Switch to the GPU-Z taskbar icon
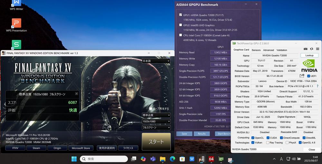This screenshot has width=322, height=164. (x=221, y=159)
